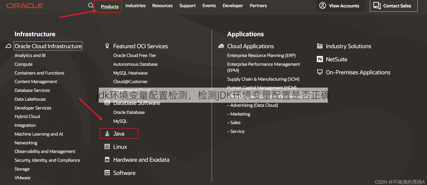Open Marketing link under Applications
The height and width of the screenshot is (185, 427).
238,114
